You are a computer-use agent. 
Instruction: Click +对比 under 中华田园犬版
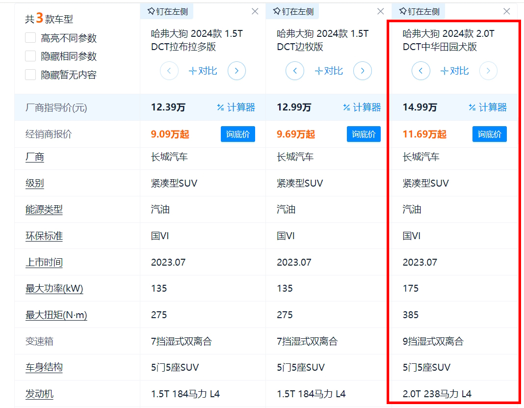(x=454, y=71)
